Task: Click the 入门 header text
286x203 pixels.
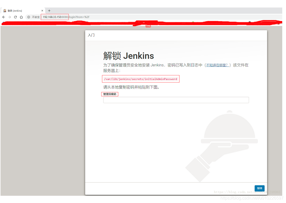Action: pos(91,35)
